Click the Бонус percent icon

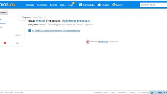[x=114, y=5]
